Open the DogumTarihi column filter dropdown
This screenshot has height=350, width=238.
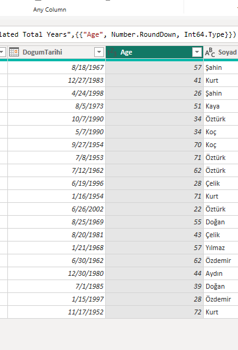[99, 52]
